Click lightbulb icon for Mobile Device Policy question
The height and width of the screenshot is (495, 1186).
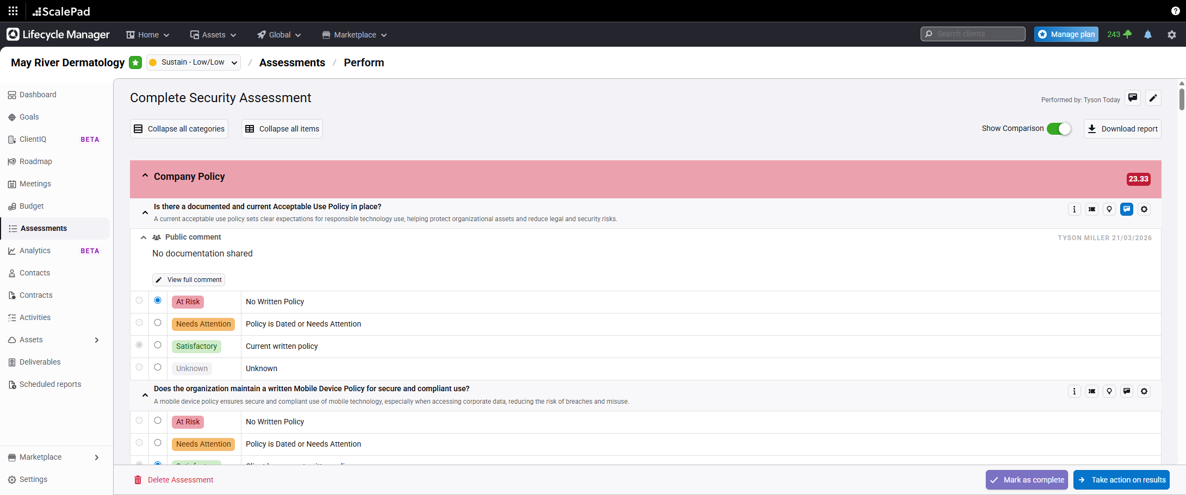point(1109,391)
